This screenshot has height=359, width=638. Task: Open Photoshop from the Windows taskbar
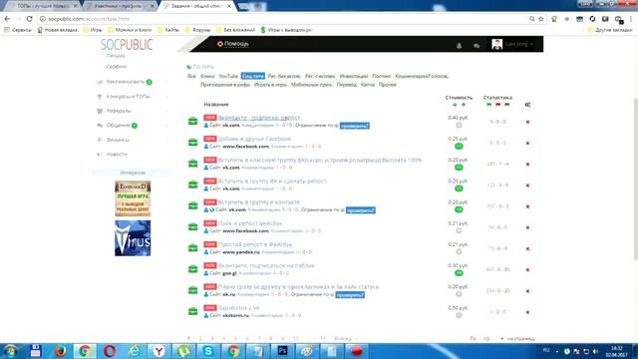tap(282, 351)
